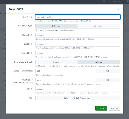
Task: Click the Frozen bucket archive path hint
Action: coord(72,93)
